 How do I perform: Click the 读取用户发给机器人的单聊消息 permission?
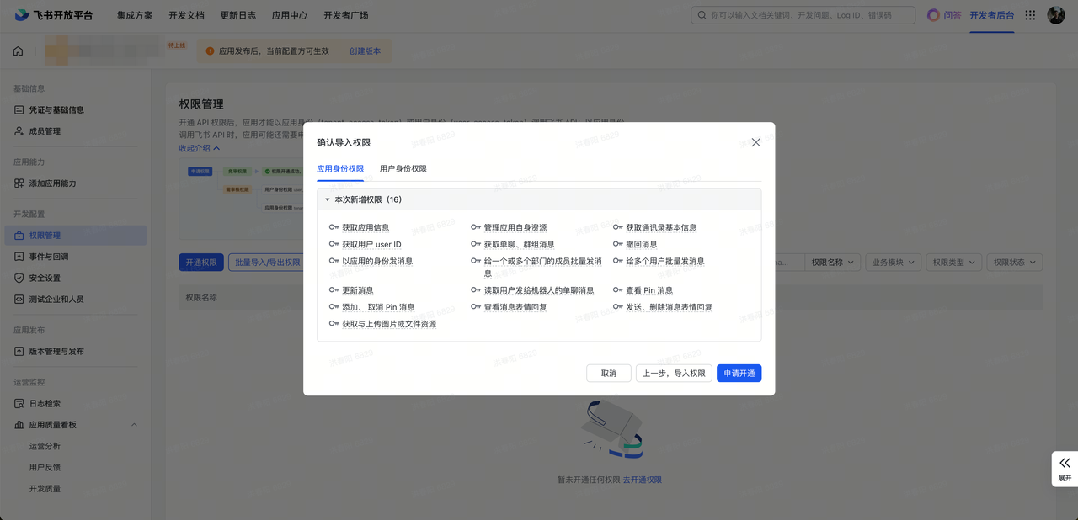[539, 289]
